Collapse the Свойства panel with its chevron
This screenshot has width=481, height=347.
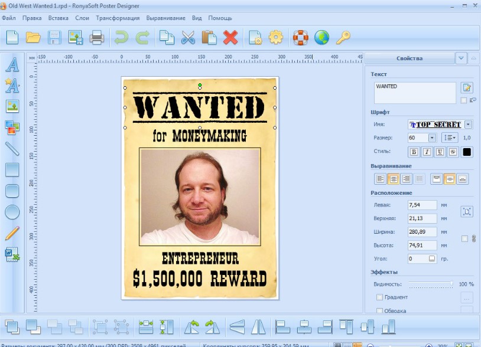[460, 58]
